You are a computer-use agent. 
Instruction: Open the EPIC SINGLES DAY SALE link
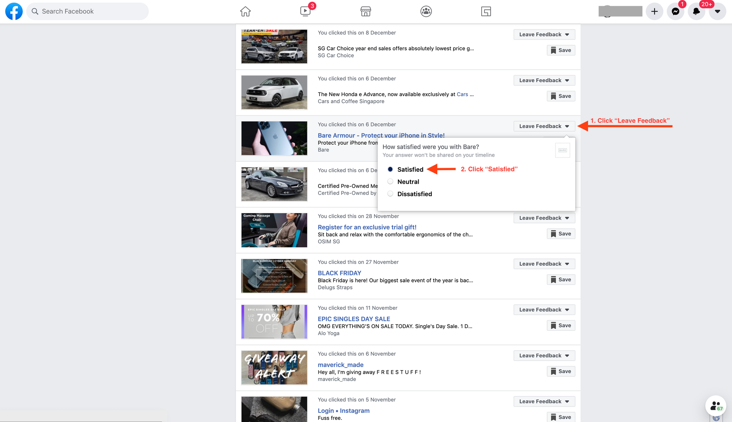click(354, 319)
